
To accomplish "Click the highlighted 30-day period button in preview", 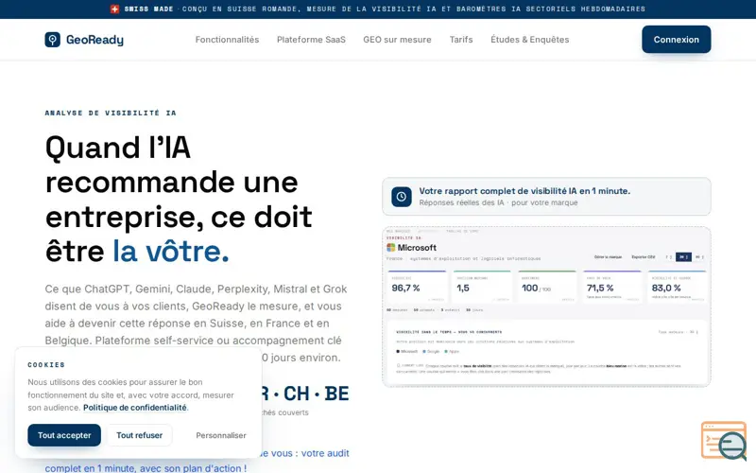I will coord(683,257).
